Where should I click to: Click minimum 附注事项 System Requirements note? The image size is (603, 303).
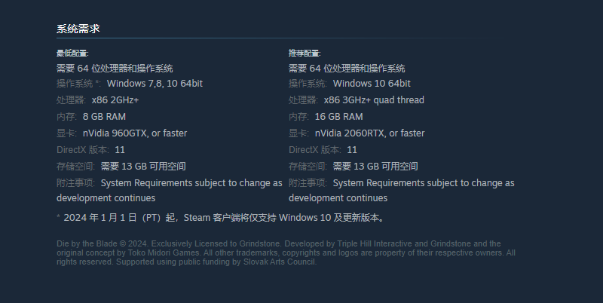pyautogui.click(x=169, y=191)
